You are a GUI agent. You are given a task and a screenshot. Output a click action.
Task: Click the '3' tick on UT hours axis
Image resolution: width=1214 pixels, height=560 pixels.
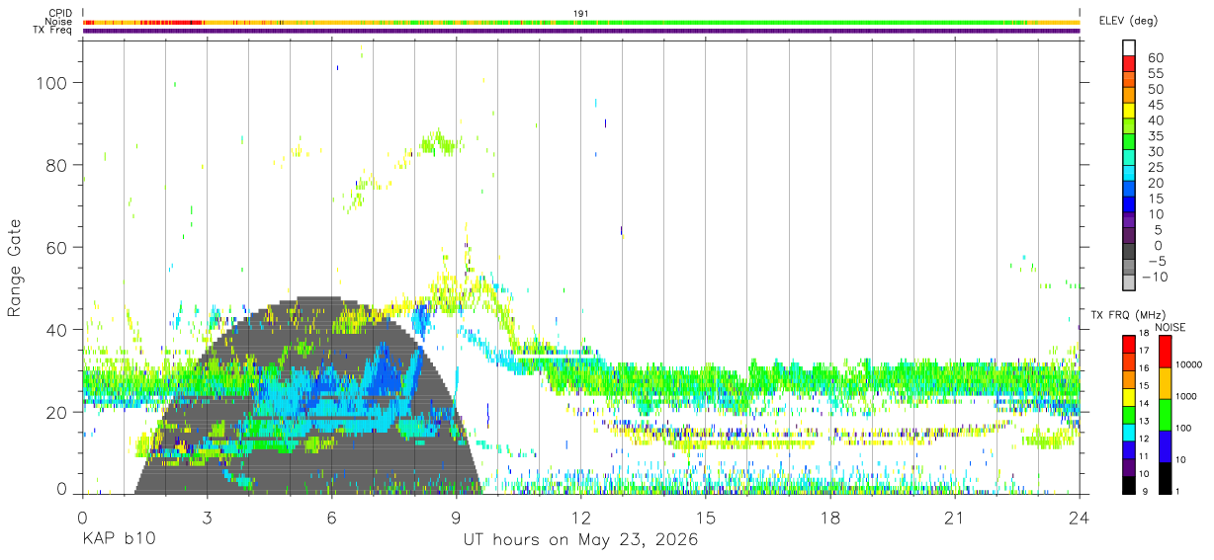(x=207, y=517)
